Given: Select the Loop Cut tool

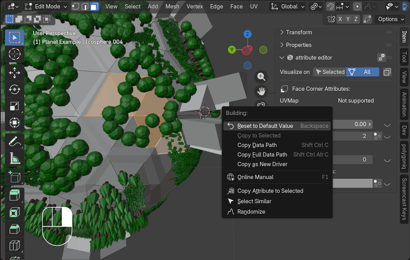Looking at the screenshot, I should tap(15, 245).
